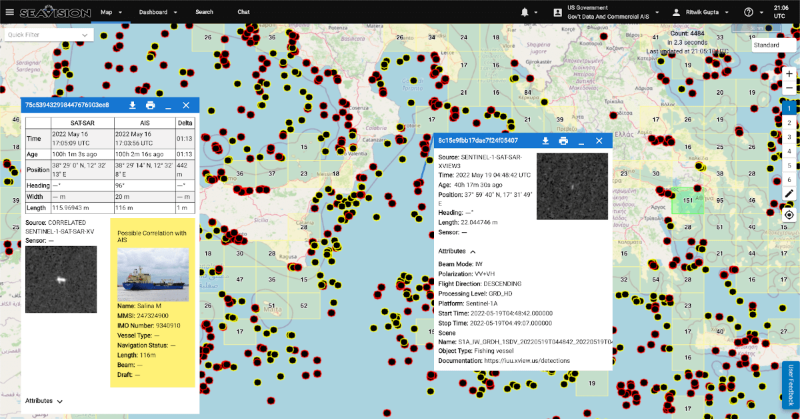Click the locate target icon
This screenshot has height=419, width=800.
coord(789,215)
